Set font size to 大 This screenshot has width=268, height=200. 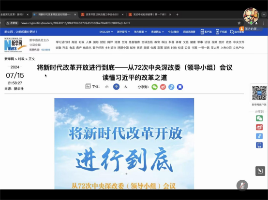(x=126, y=87)
